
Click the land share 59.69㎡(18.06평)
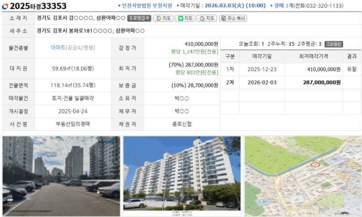(73, 69)
